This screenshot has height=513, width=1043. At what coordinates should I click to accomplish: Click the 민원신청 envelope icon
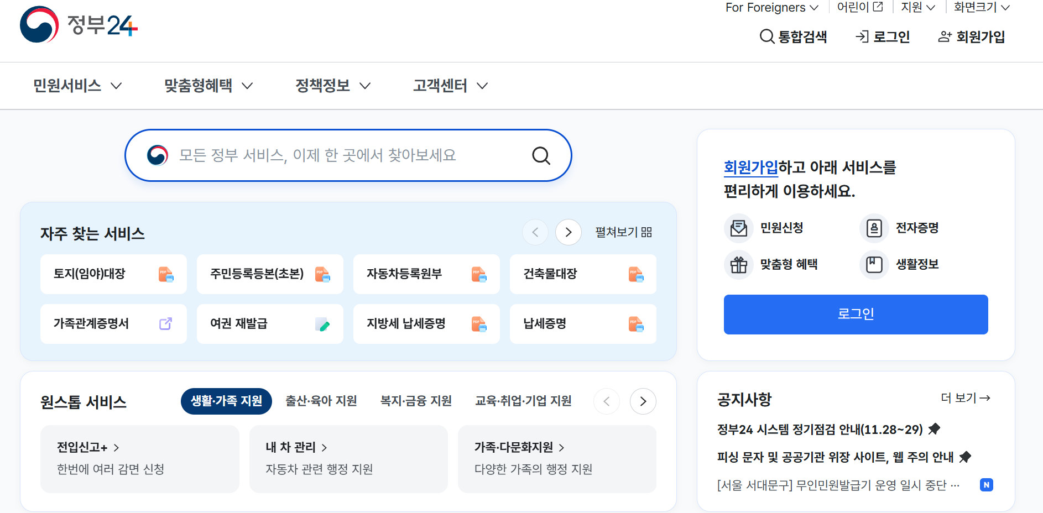[739, 228]
